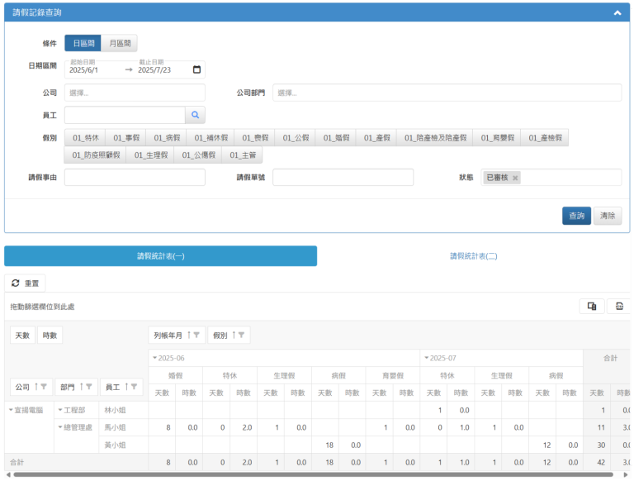Remove the 已審核 status tag
Image resolution: width=634 pixels, height=481 pixels.
point(515,178)
